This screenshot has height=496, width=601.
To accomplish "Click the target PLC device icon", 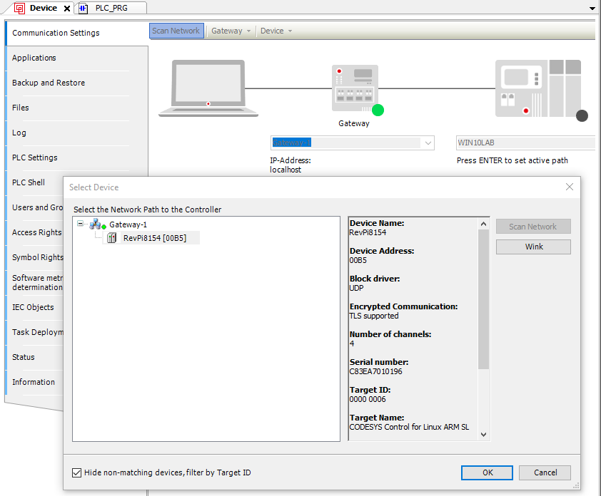I will point(537,87).
